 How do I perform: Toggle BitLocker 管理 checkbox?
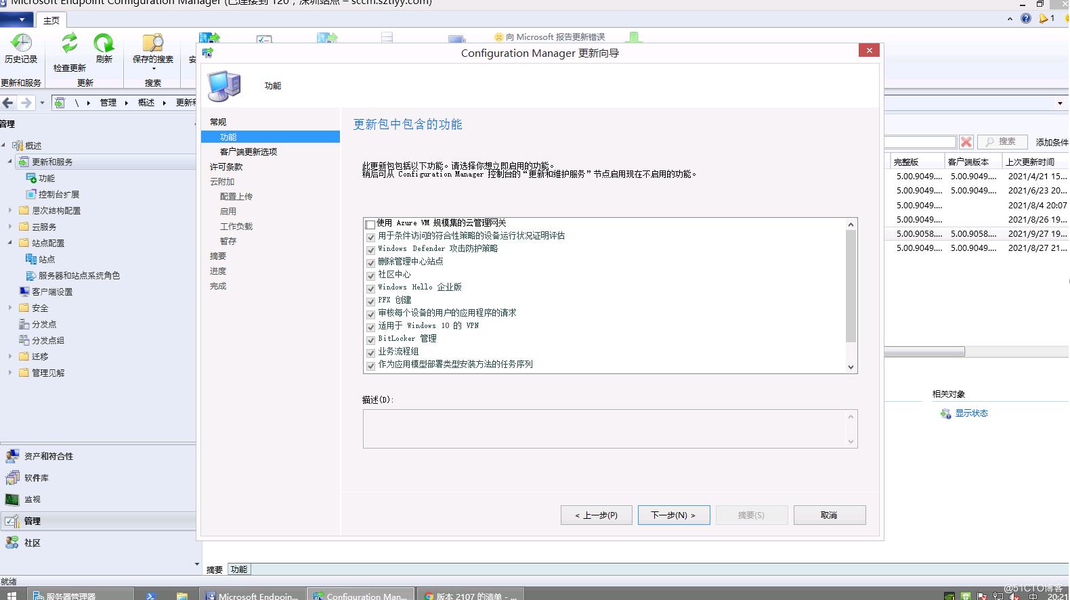click(370, 340)
